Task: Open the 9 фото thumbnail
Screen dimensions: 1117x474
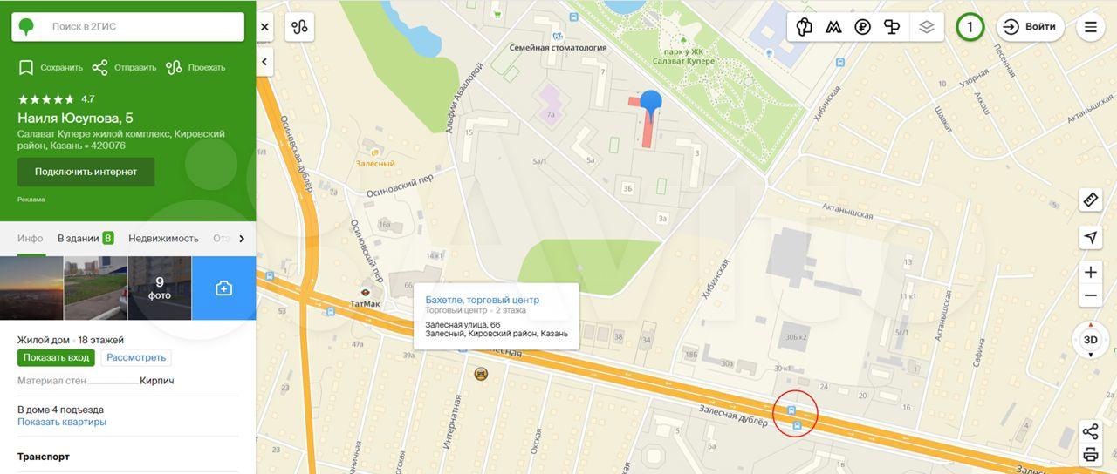Action: pyautogui.click(x=160, y=288)
